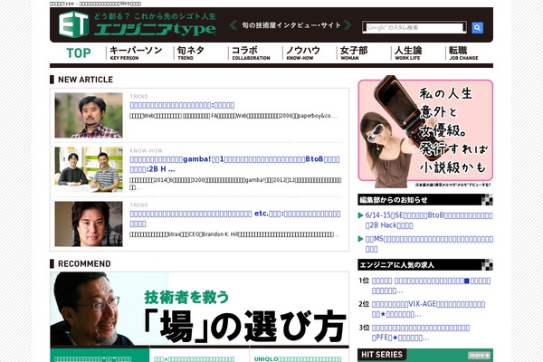Open the article link containing etc.
This screenshot has width=543, height=362.
[235, 219]
